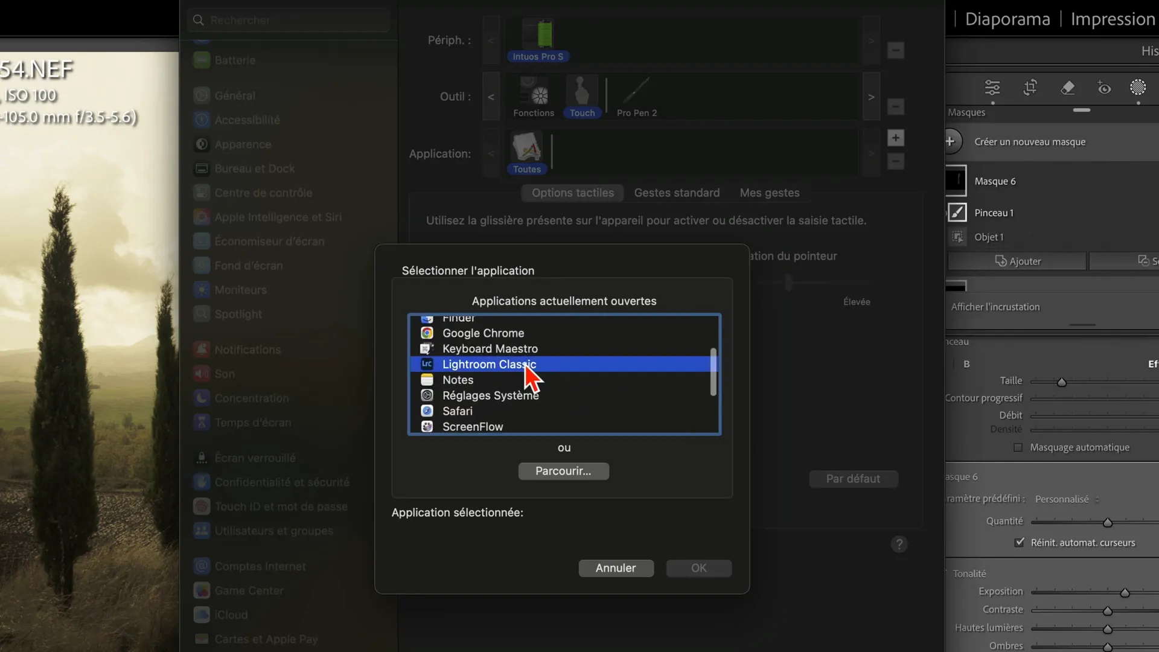The image size is (1159, 652).
Task: Switch to Options tactiles tab
Action: pos(572,193)
